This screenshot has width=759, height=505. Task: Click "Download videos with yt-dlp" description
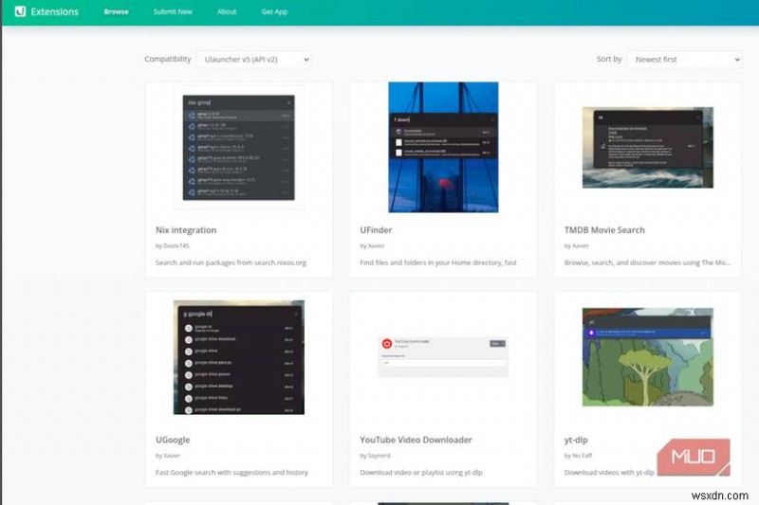(609, 472)
